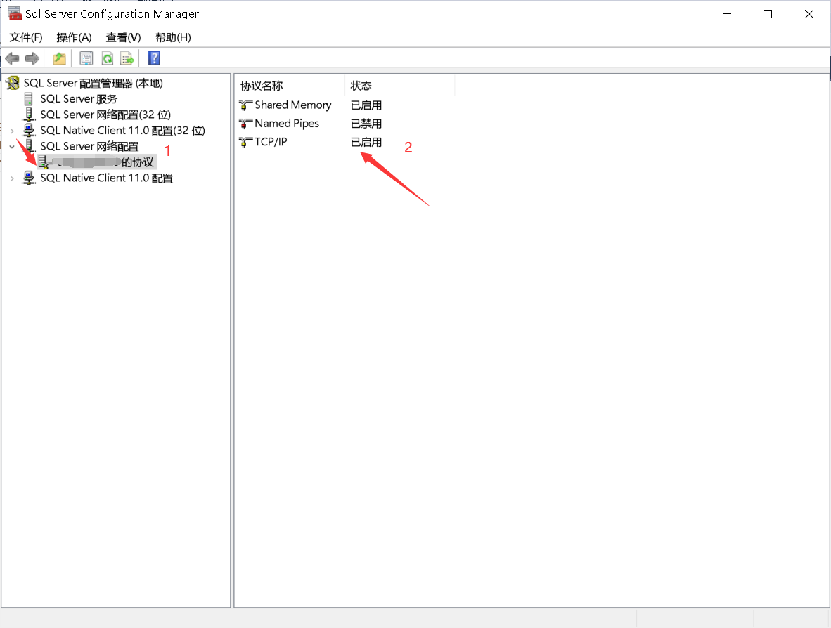The width and height of the screenshot is (831, 628).
Task: Select the 的协议 tree item
Action: pyautogui.click(x=97, y=162)
